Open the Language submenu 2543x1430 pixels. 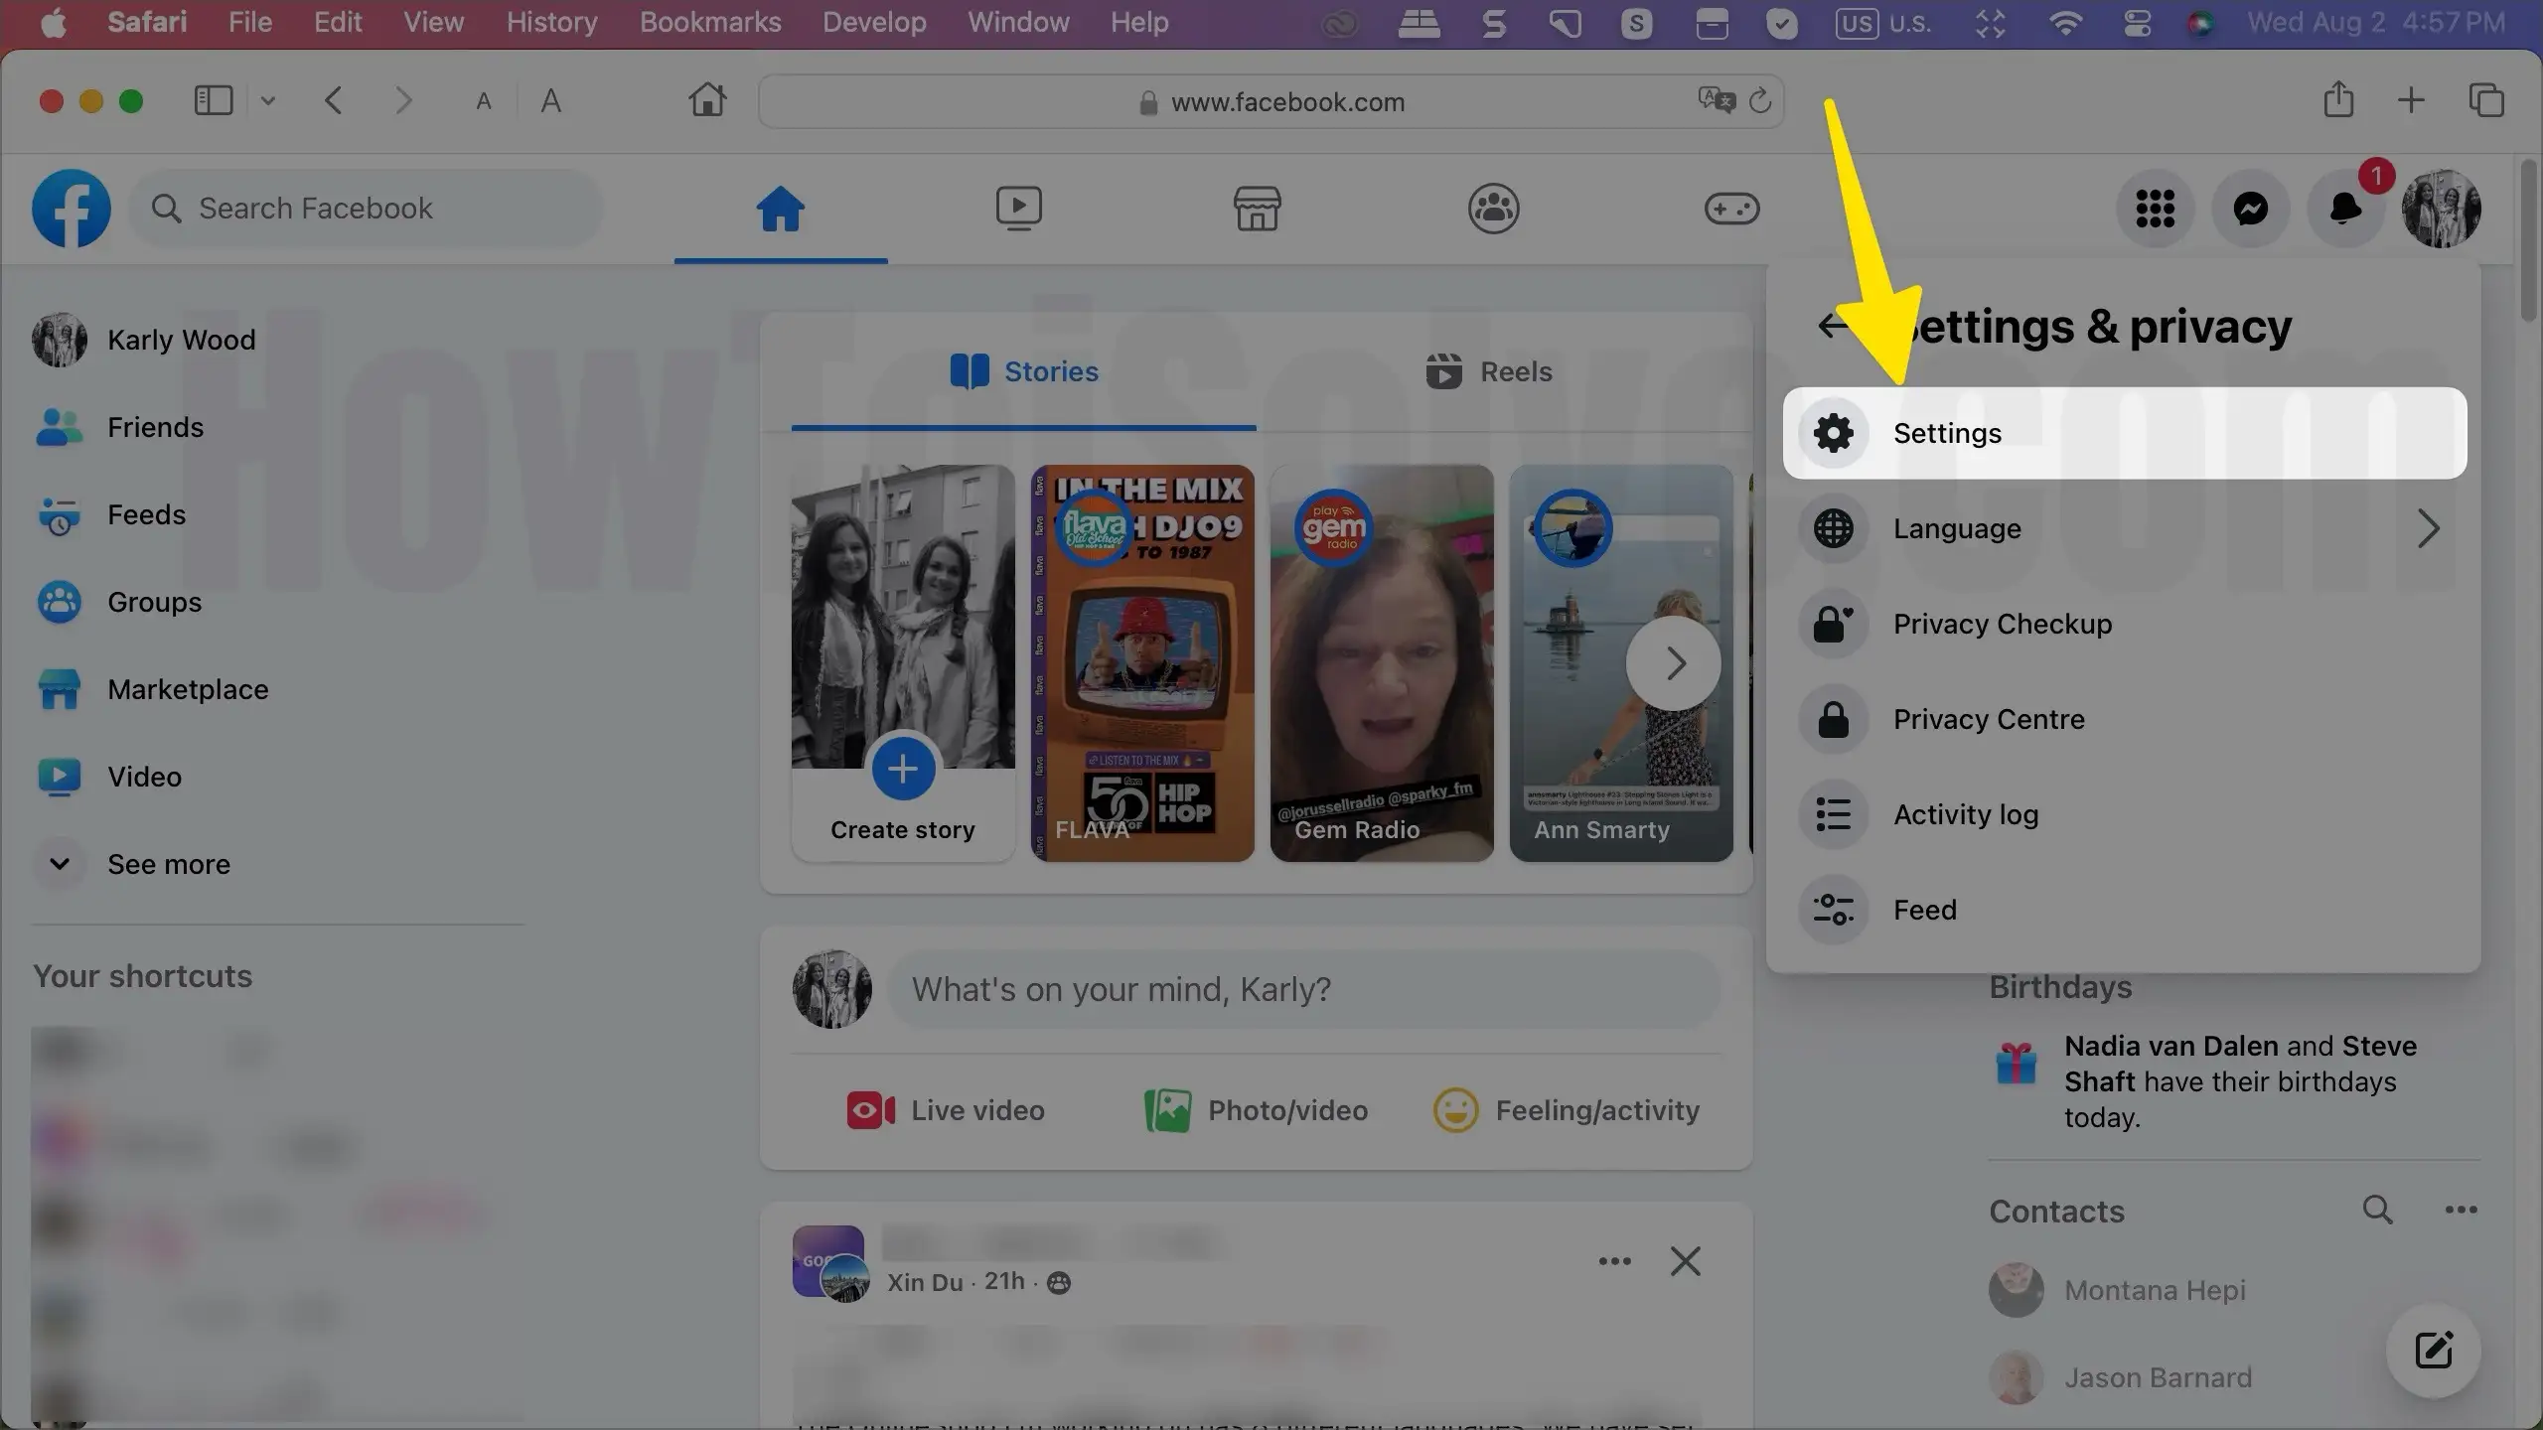coord(2125,528)
